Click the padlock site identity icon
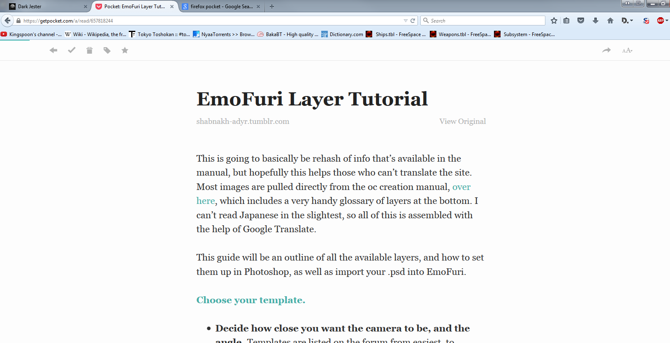 tap(19, 21)
